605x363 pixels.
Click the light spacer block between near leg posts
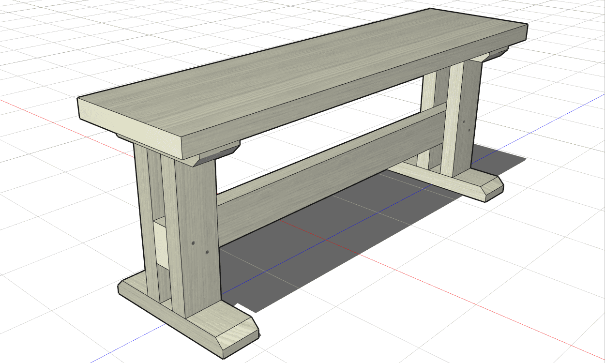click(162, 244)
